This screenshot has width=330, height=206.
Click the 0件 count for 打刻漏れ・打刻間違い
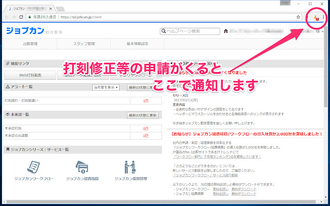pyautogui.click(x=146, y=101)
